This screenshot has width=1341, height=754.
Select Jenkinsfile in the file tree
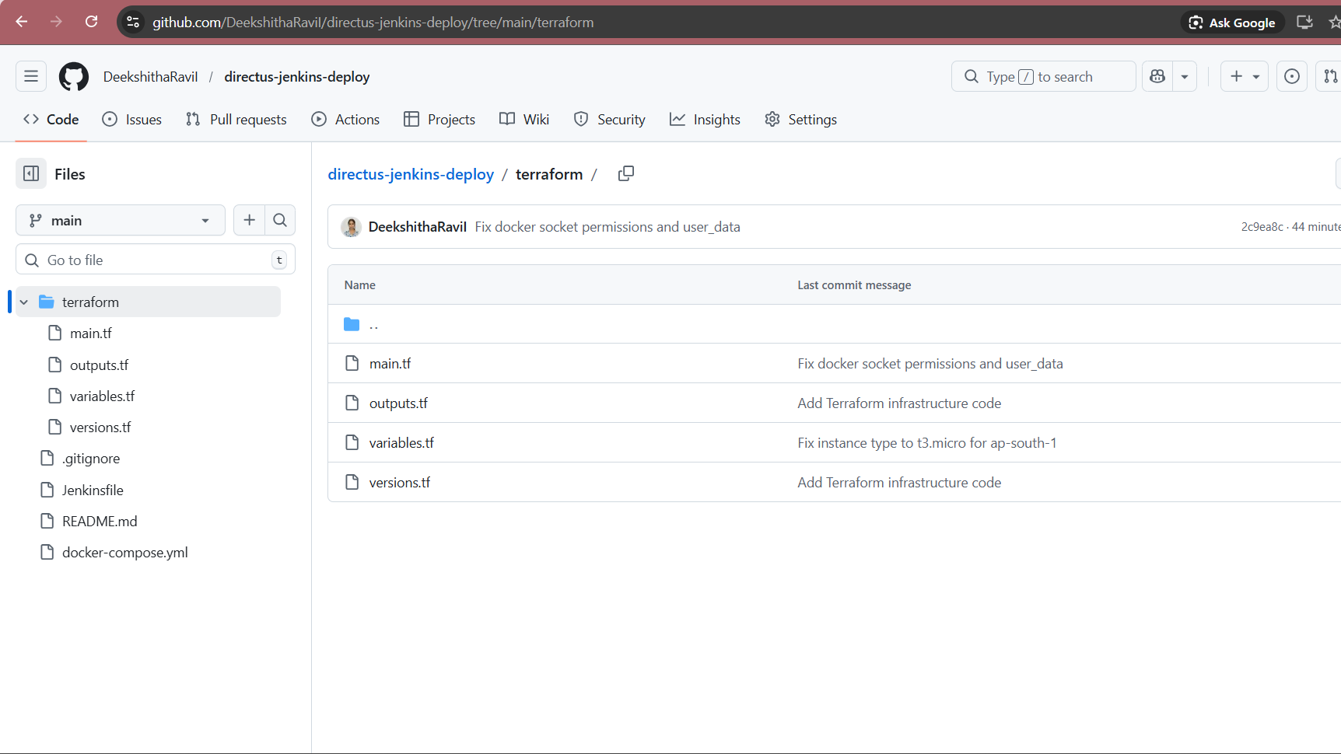pyautogui.click(x=93, y=490)
